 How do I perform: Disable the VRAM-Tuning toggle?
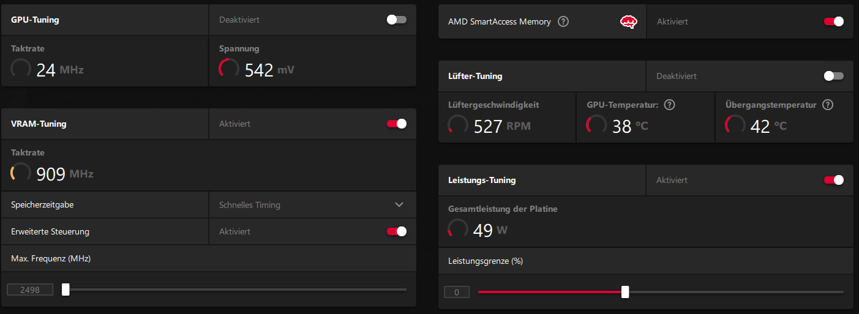(x=397, y=124)
